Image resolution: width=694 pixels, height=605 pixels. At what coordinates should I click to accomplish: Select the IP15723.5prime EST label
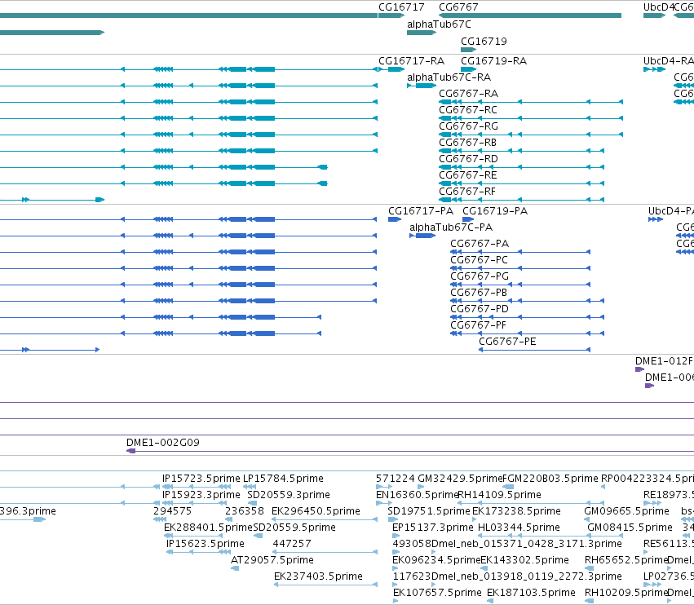tap(201, 479)
